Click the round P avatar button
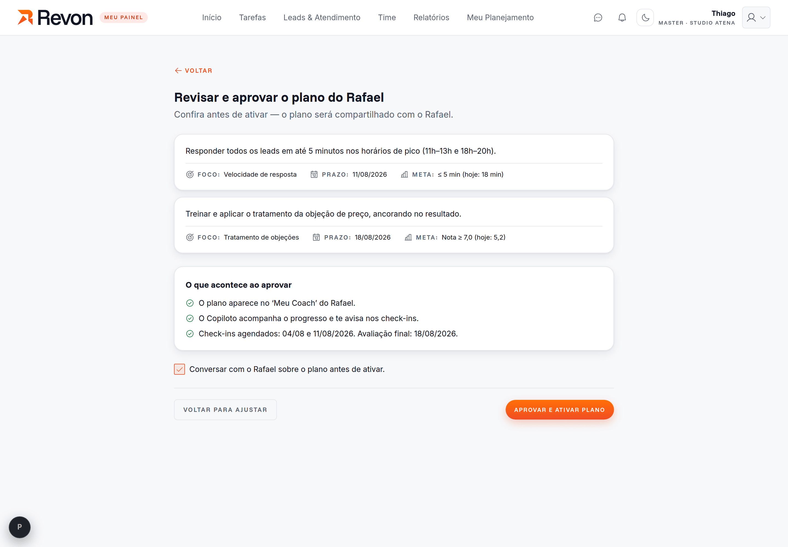The width and height of the screenshot is (788, 547). 19,527
